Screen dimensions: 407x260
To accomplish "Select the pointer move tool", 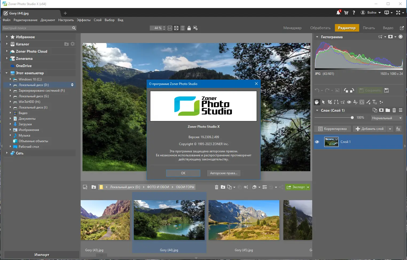I will [x=323, y=102].
